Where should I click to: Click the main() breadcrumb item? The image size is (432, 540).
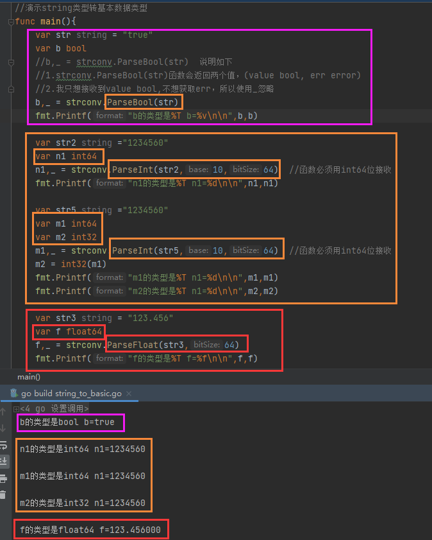pyautogui.click(x=29, y=377)
